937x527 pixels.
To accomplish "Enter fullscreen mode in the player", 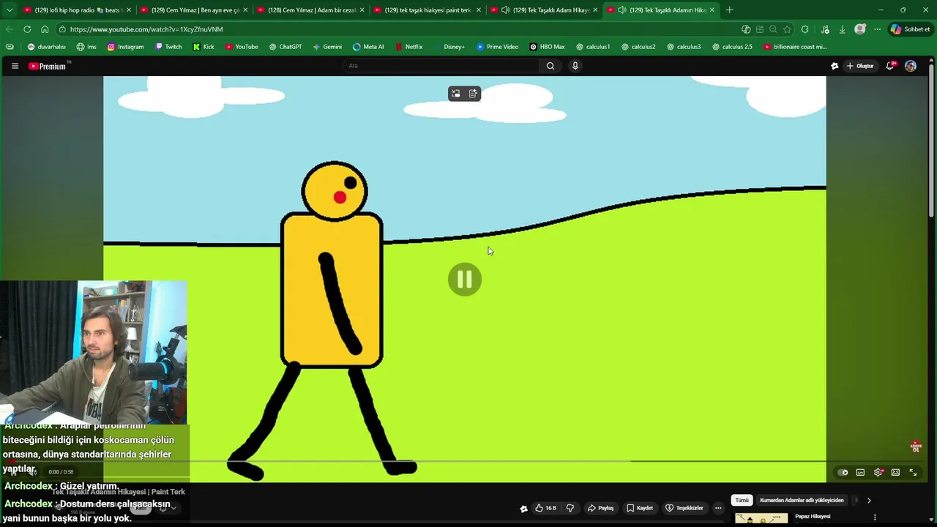I will tap(913, 472).
